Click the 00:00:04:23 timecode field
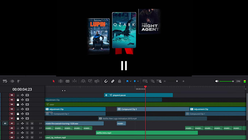Screen dimensions: 248x140 (22, 90)
